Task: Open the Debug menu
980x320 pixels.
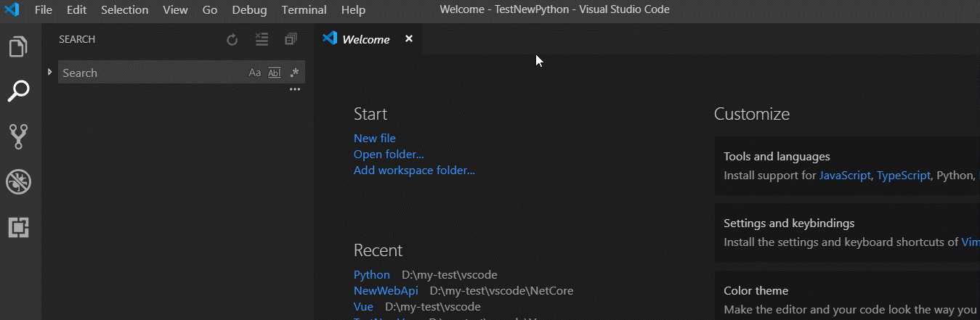Action: 249,10
